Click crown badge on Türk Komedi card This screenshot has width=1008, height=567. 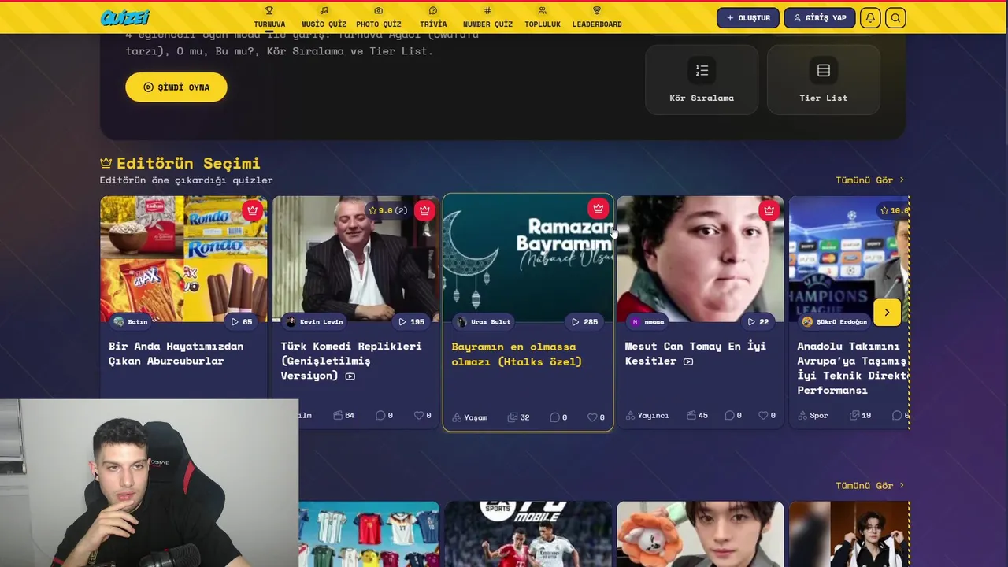[424, 210]
